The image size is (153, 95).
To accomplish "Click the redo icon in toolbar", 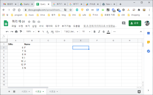I will pos(12,32).
